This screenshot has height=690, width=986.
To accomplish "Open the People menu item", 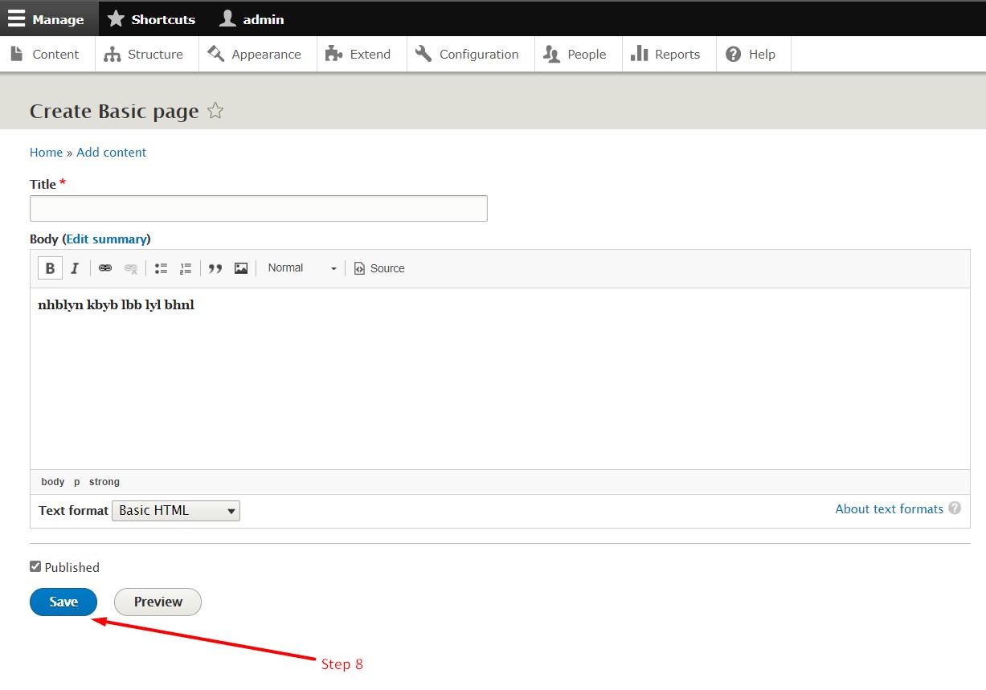I will click(575, 54).
